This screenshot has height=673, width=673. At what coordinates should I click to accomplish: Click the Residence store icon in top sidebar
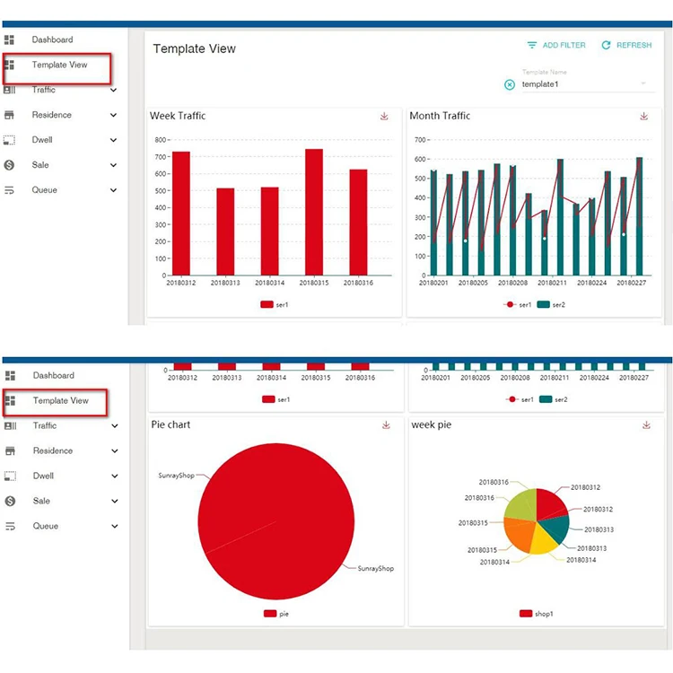click(x=9, y=115)
